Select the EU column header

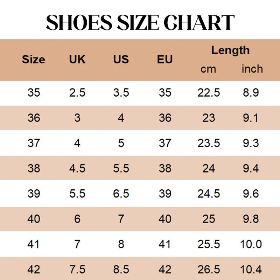click(165, 59)
